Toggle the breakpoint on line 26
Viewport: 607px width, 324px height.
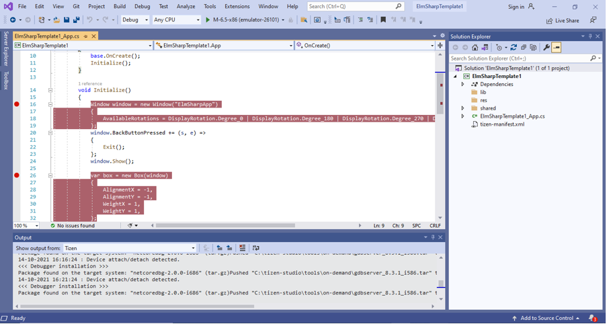click(17, 175)
